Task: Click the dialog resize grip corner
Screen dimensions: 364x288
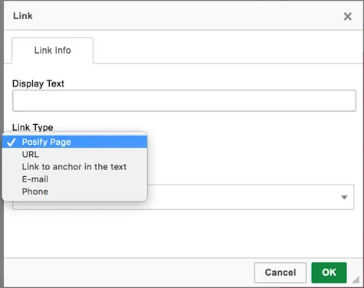Action: point(356,280)
